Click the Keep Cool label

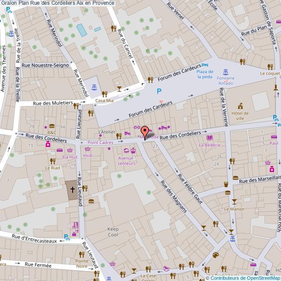[x=113, y=232]
